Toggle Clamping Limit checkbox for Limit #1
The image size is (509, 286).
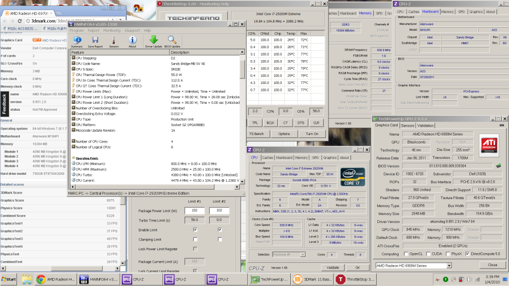coord(195,239)
